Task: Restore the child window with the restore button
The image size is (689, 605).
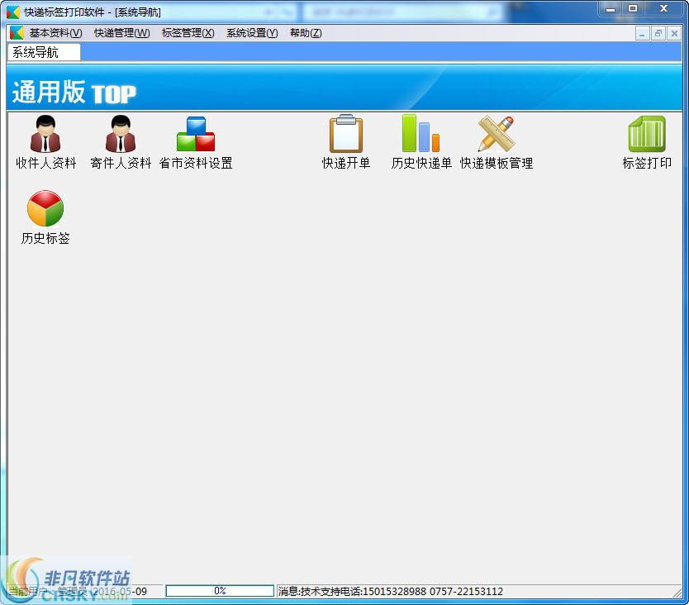Action: 658,33
